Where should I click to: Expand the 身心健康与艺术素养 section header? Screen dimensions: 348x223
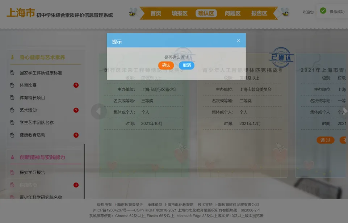point(42,57)
